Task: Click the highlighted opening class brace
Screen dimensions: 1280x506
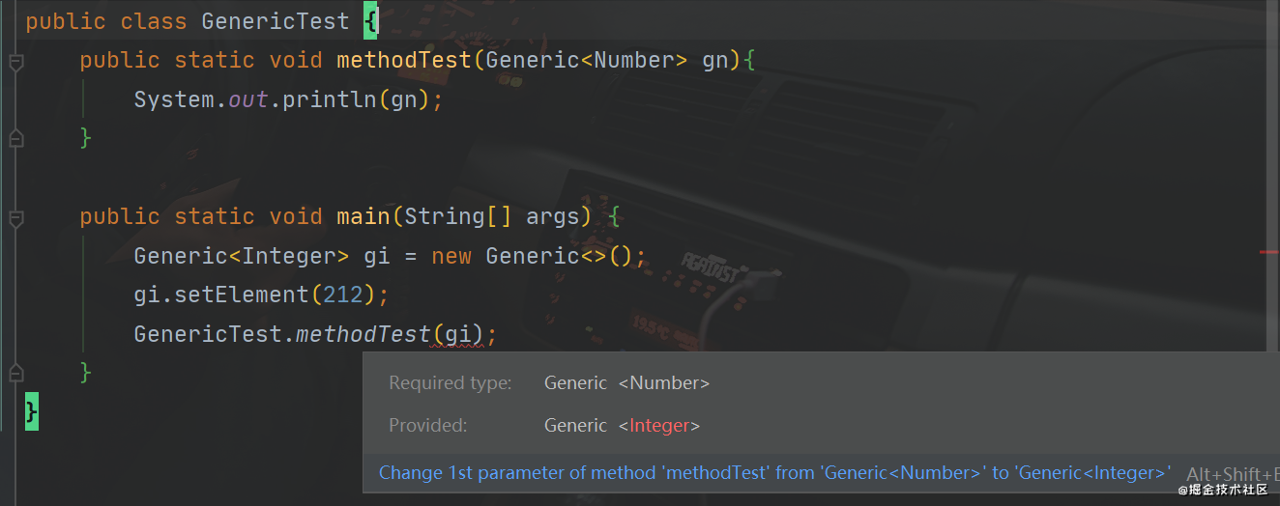Action: [x=370, y=21]
